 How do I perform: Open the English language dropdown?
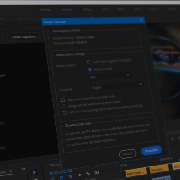(x=117, y=86)
